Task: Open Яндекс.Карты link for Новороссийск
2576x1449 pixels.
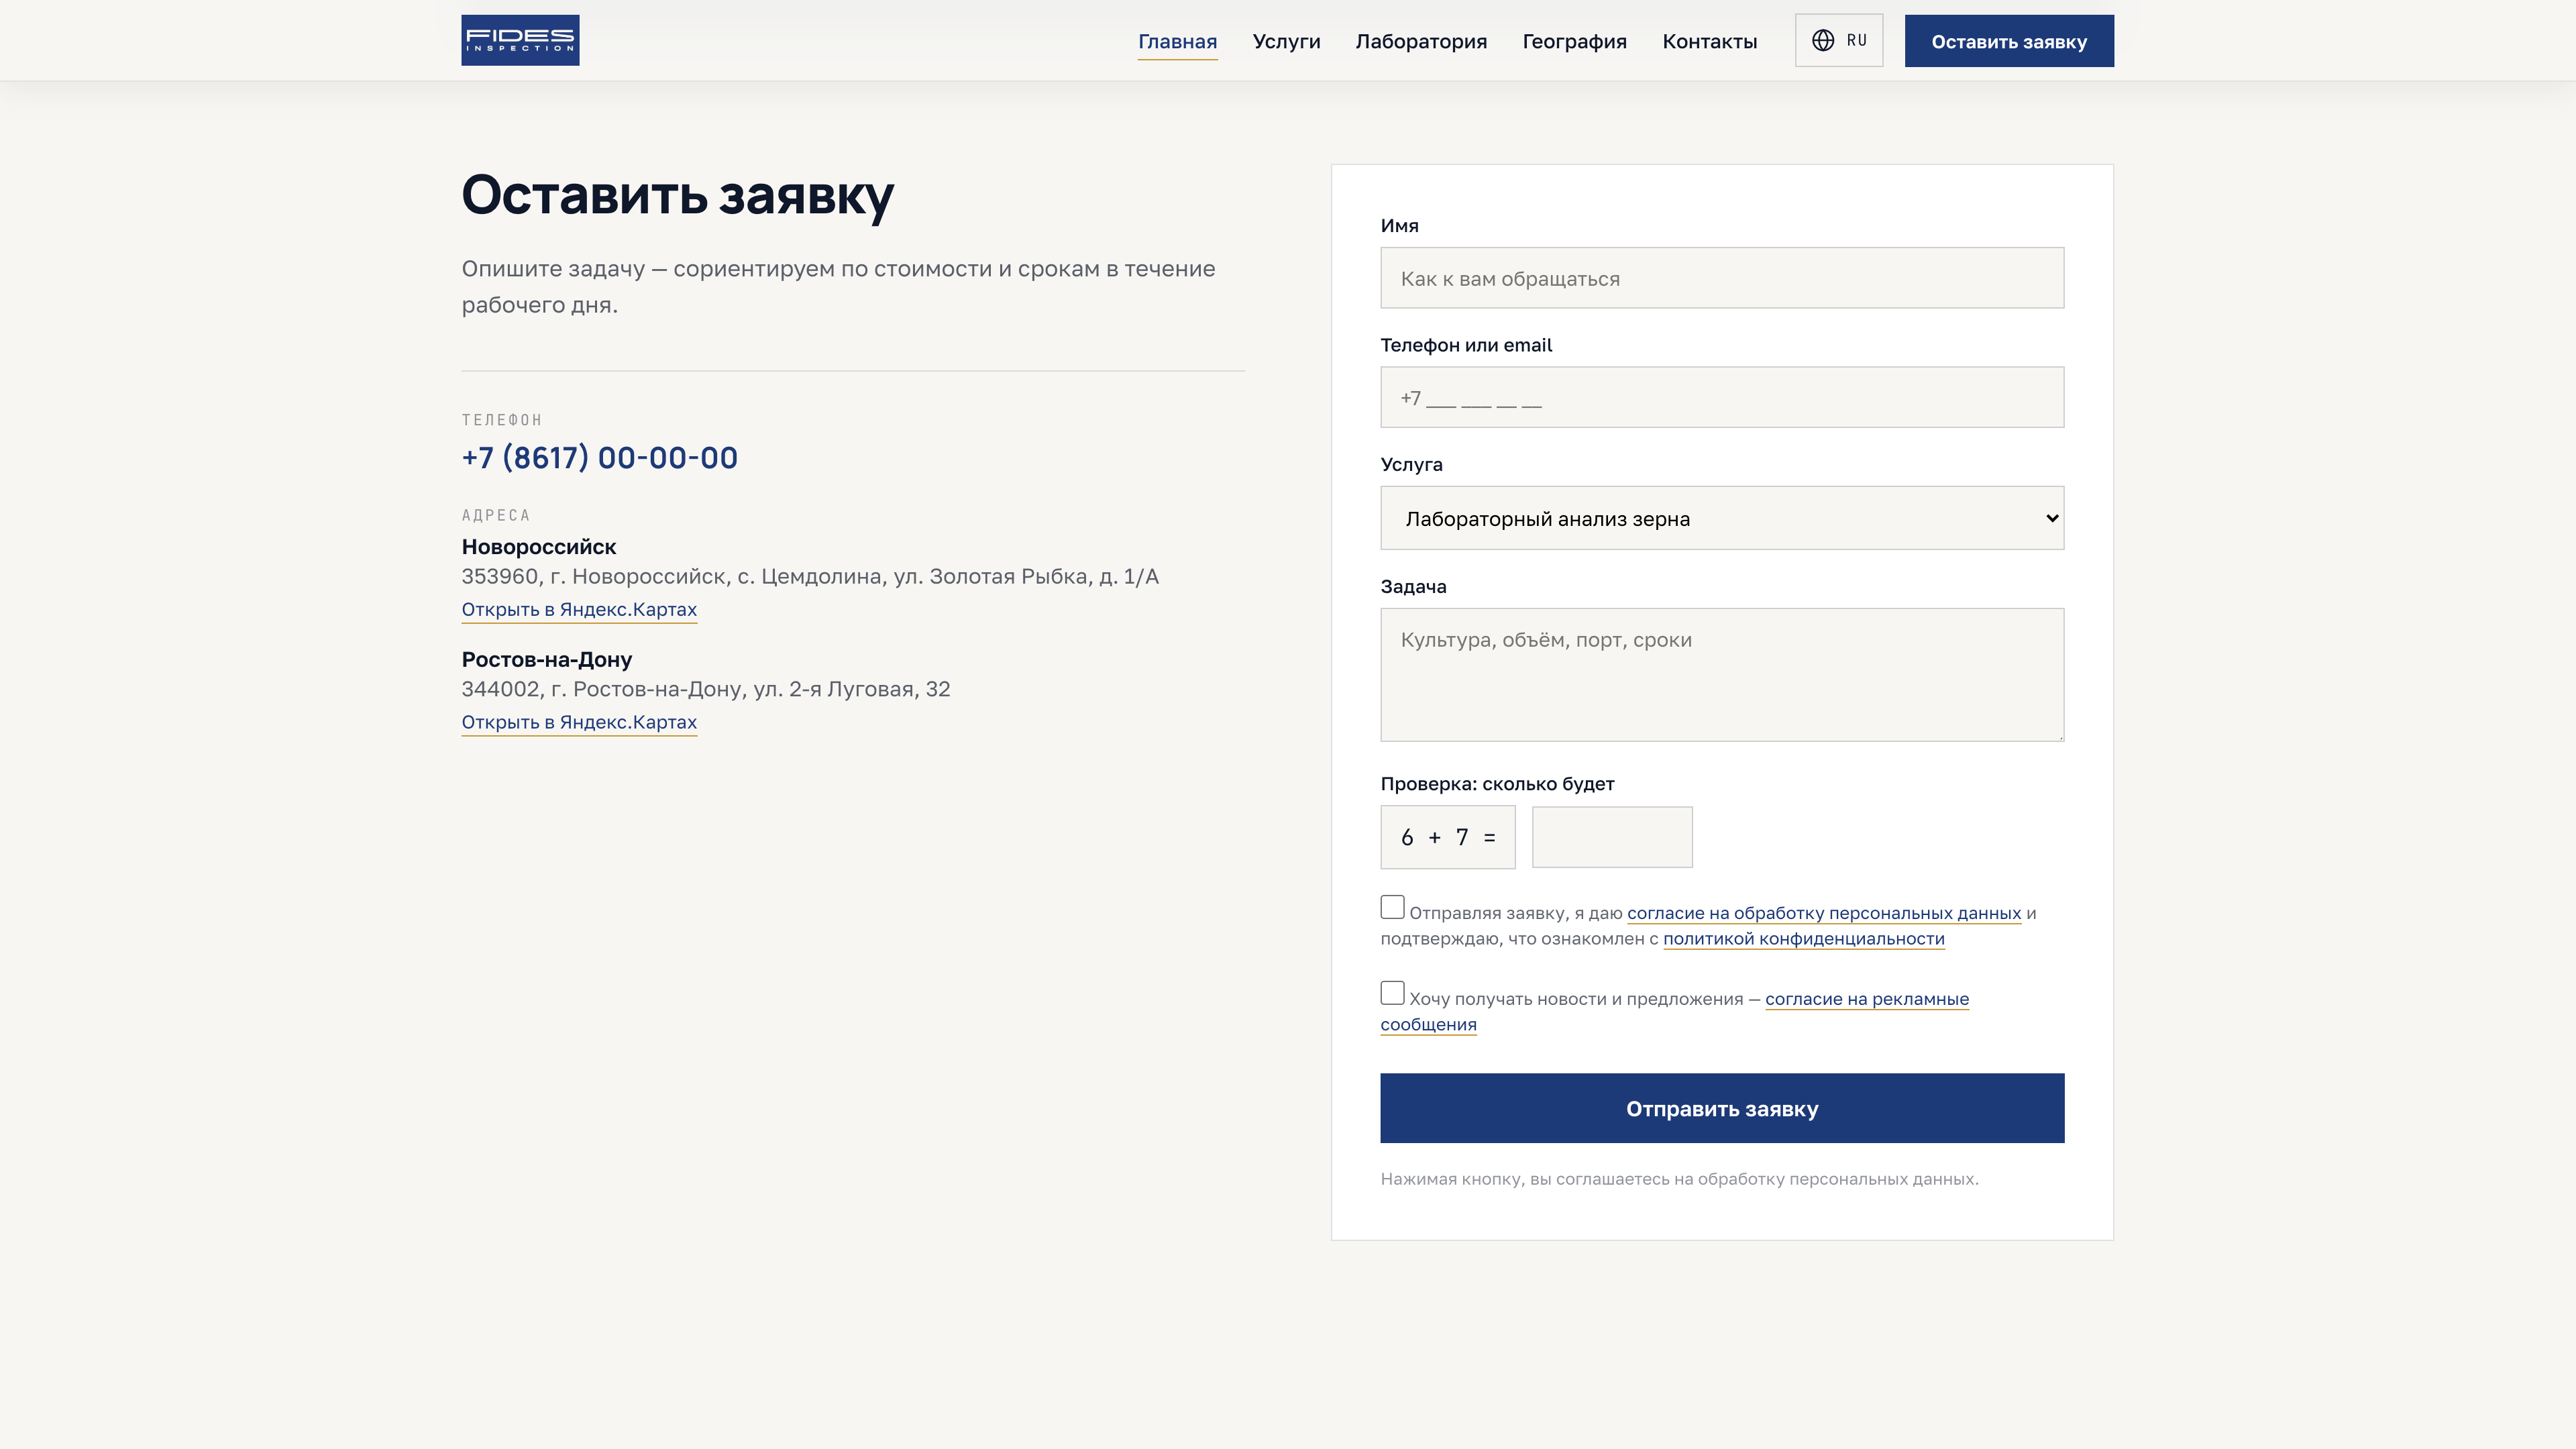Action: pyautogui.click(x=579, y=610)
